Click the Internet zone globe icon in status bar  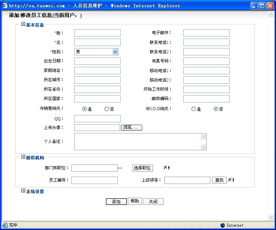point(223,225)
